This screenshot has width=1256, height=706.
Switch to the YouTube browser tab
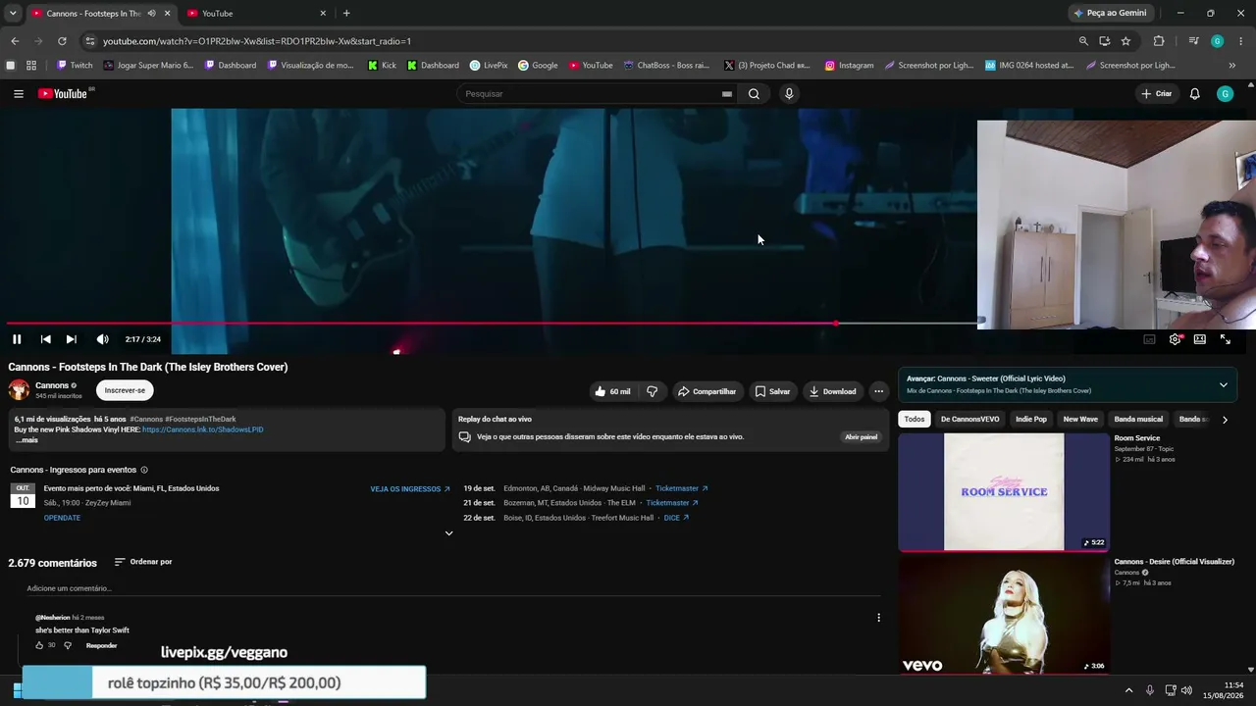[x=255, y=14]
